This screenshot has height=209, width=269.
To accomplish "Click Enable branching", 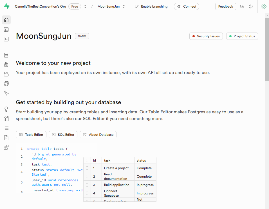I will click(x=151, y=6).
